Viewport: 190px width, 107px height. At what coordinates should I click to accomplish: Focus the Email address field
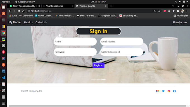(122, 41)
